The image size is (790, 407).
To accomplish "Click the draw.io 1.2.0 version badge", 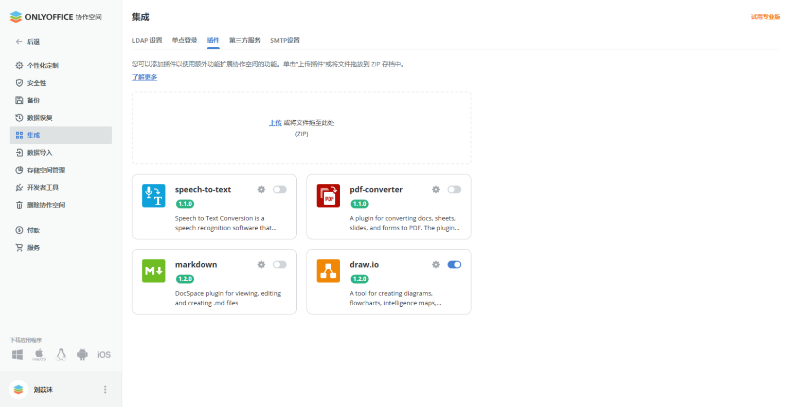I will click(x=360, y=279).
